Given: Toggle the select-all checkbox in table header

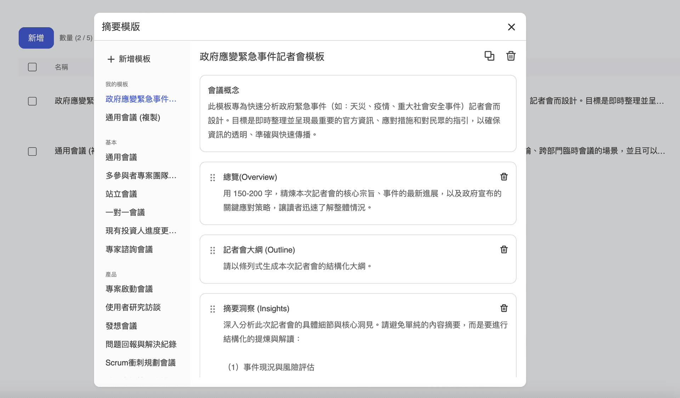Looking at the screenshot, I should 32,67.
